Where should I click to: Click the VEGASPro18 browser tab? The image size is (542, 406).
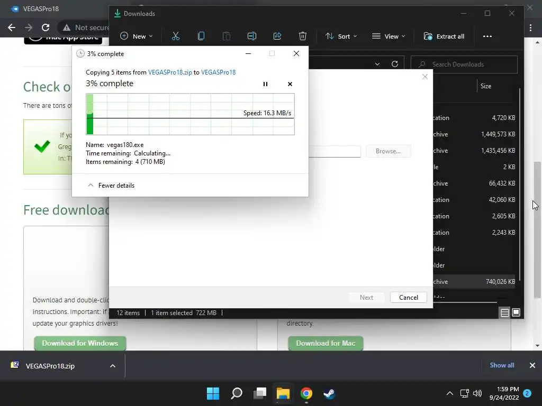tap(40, 9)
